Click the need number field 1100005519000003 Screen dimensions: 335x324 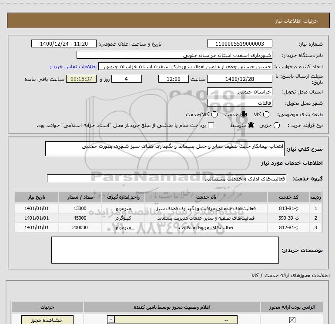(x=239, y=43)
